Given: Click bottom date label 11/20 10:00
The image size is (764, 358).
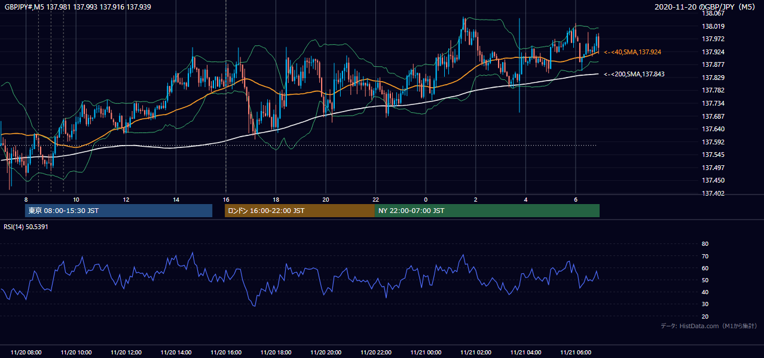Looking at the screenshot, I should pos(76,353).
